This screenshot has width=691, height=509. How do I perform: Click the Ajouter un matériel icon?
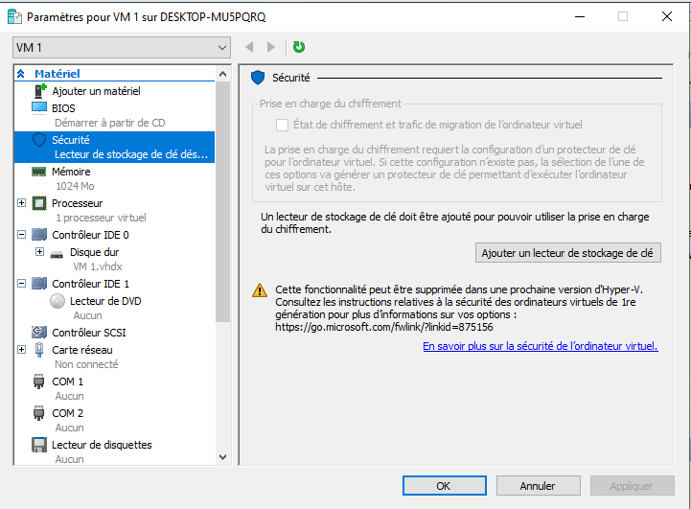coord(39,91)
